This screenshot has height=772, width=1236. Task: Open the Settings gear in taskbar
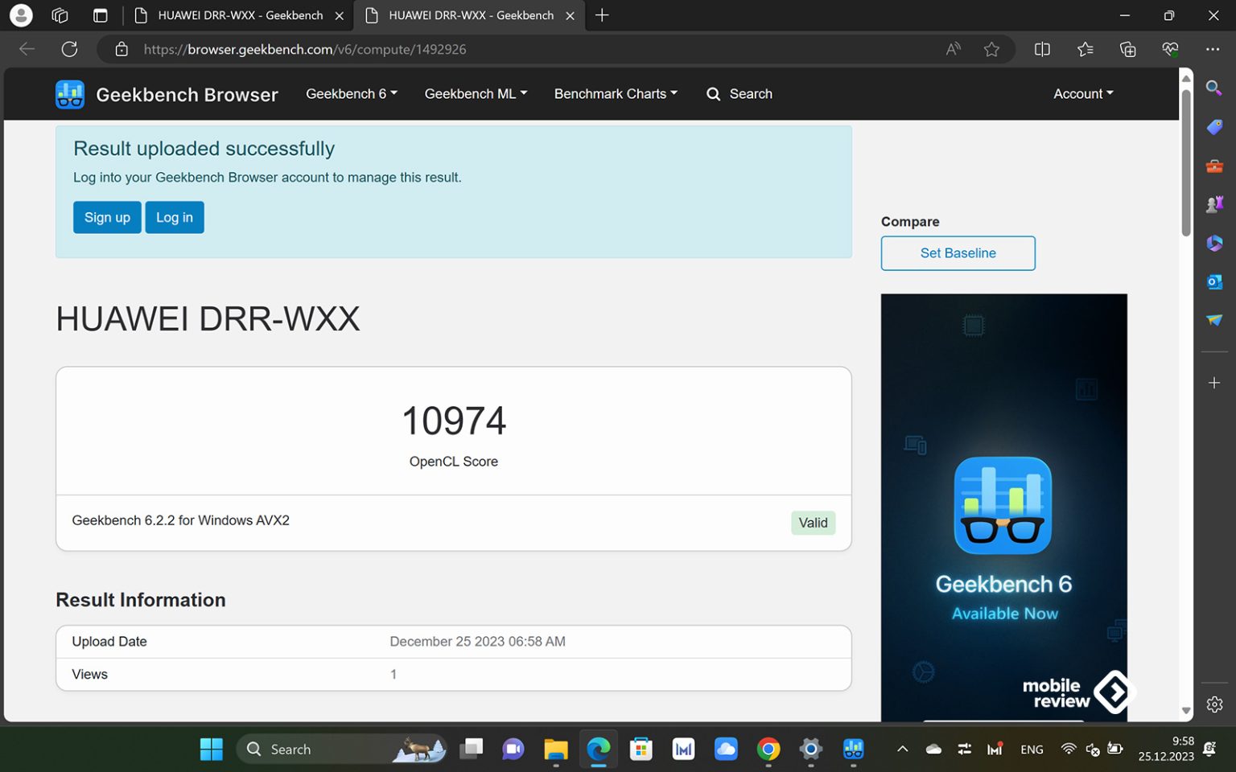pyautogui.click(x=811, y=749)
